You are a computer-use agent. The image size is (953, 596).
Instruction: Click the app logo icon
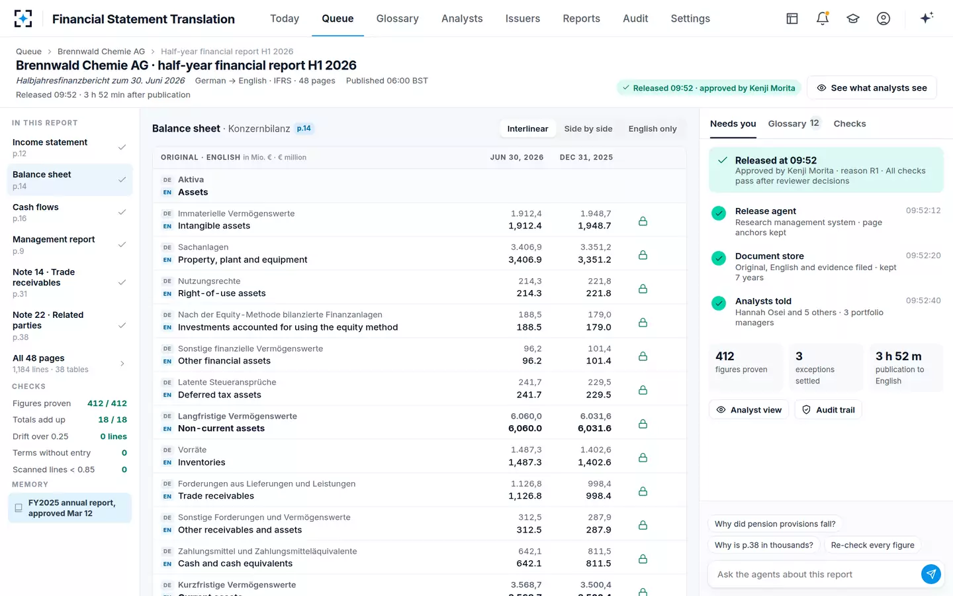(x=23, y=19)
